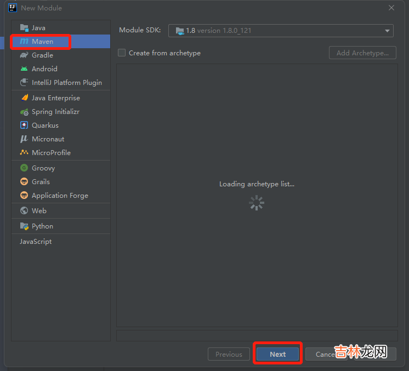Click the Groovy green icon
The width and height of the screenshot is (409, 371).
(x=24, y=168)
